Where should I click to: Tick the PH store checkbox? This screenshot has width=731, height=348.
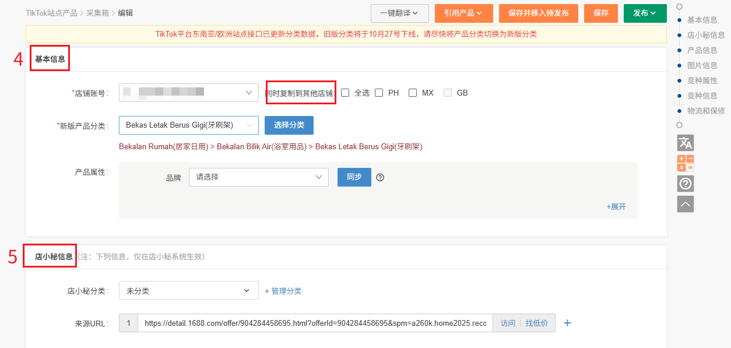point(379,93)
